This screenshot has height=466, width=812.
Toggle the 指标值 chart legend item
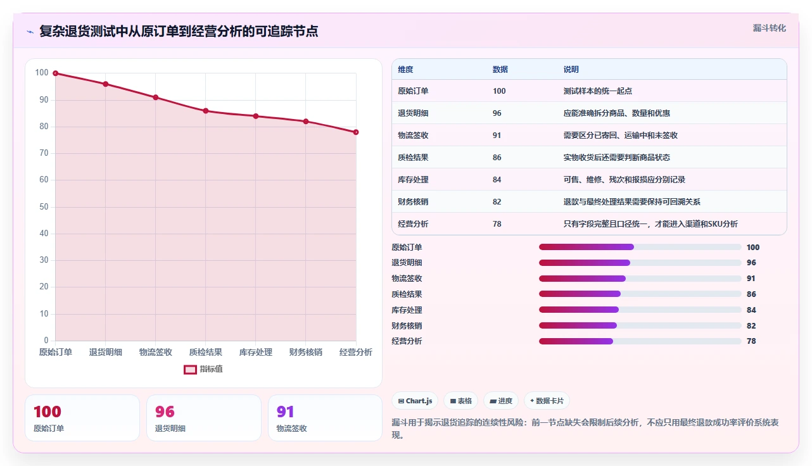pyautogui.click(x=203, y=369)
